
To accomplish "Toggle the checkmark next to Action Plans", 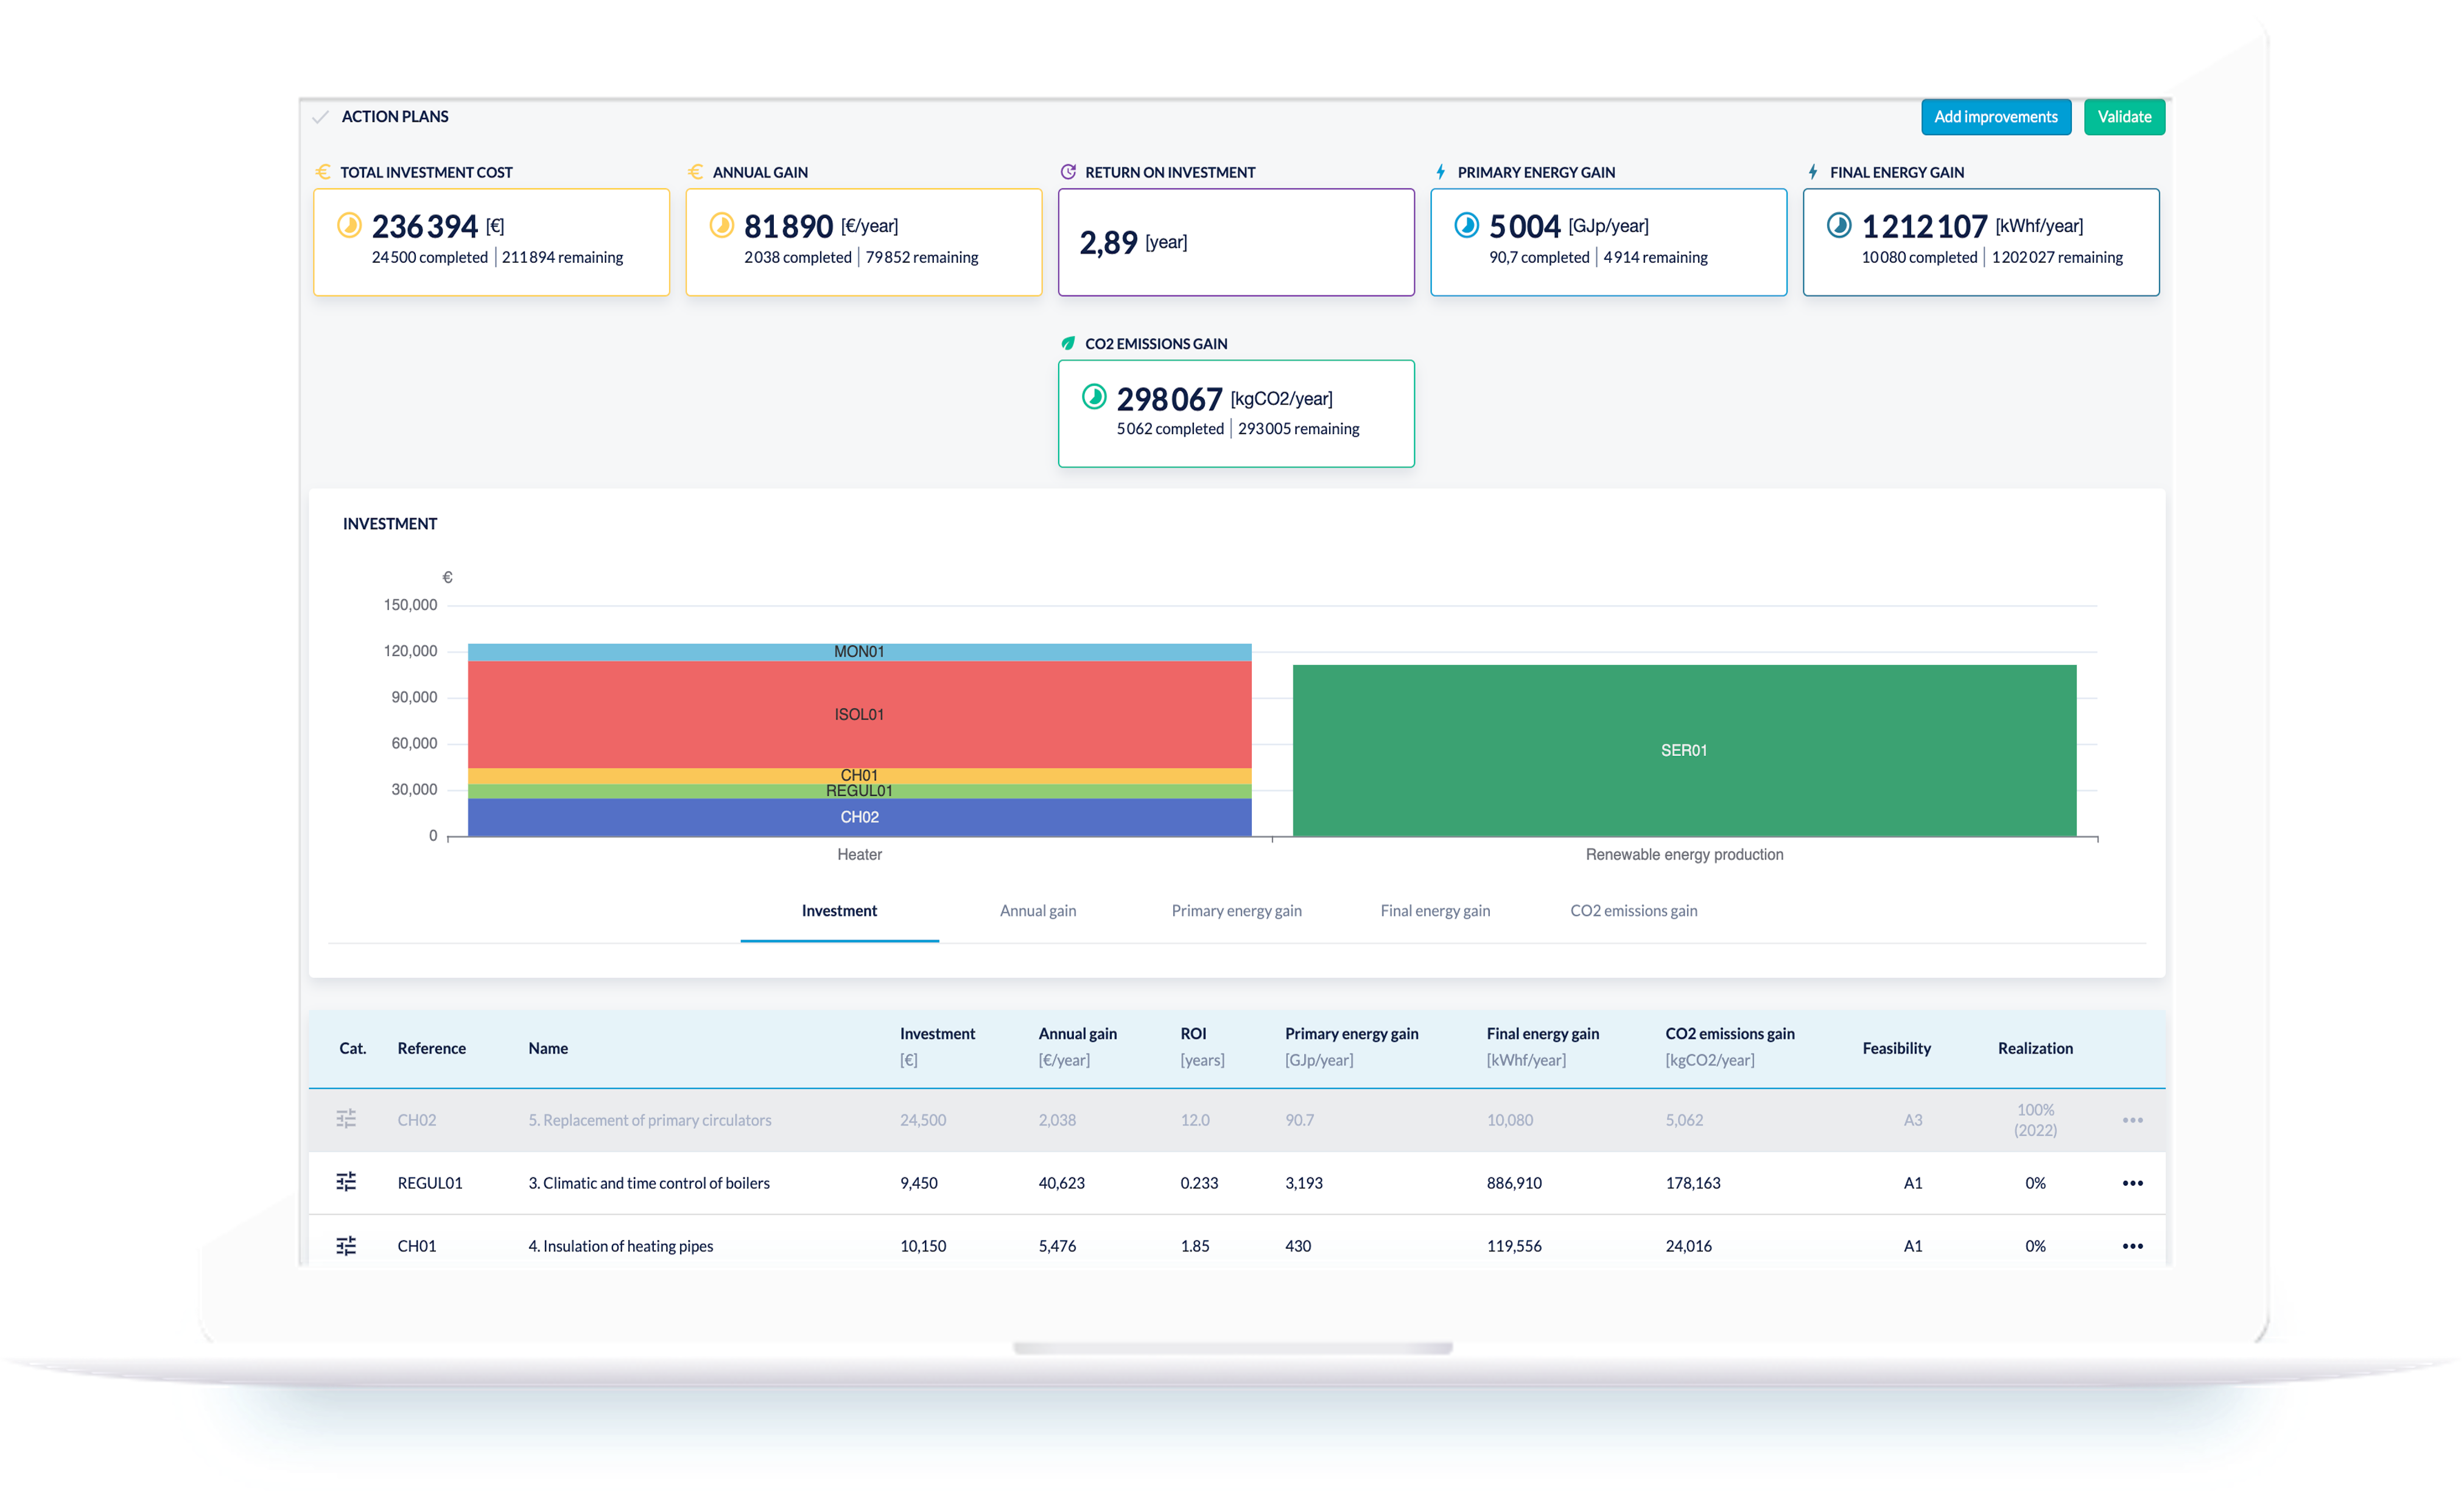I will point(320,117).
